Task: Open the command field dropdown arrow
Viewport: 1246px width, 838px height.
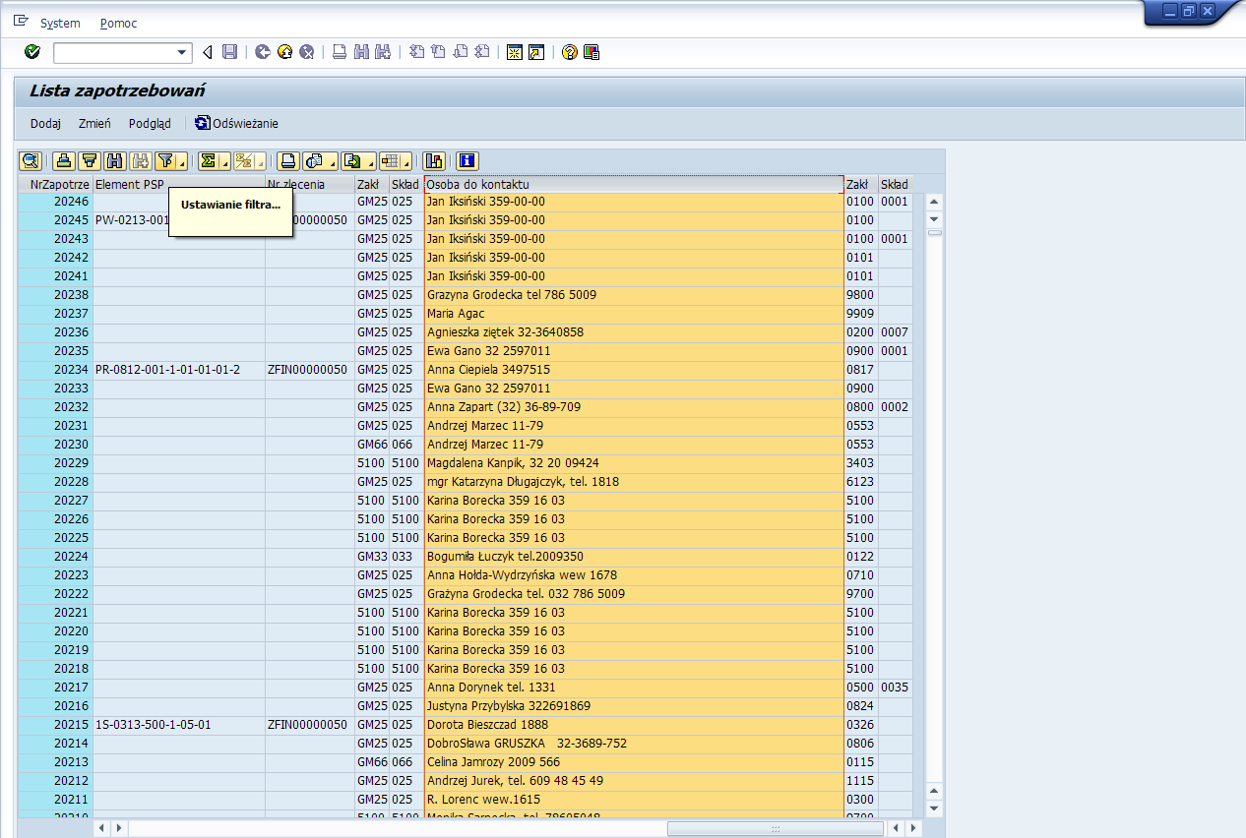Action: [x=182, y=53]
